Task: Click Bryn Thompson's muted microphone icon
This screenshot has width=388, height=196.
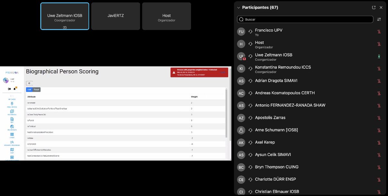Action: (x=379, y=167)
